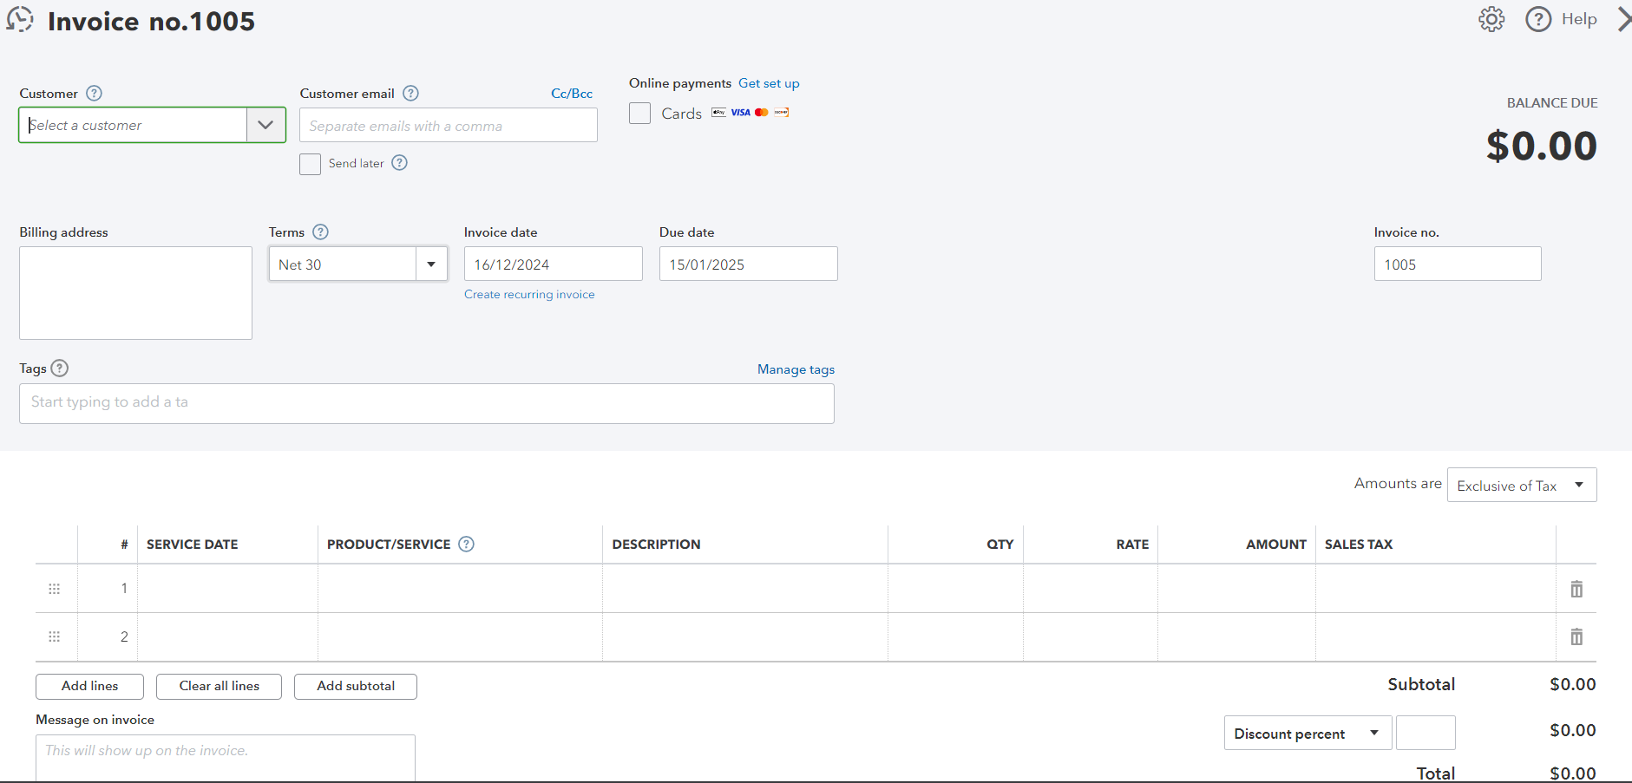This screenshot has height=783, width=1632.
Task: Expand the Terms Net 30 dropdown
Action: (431, 264)
